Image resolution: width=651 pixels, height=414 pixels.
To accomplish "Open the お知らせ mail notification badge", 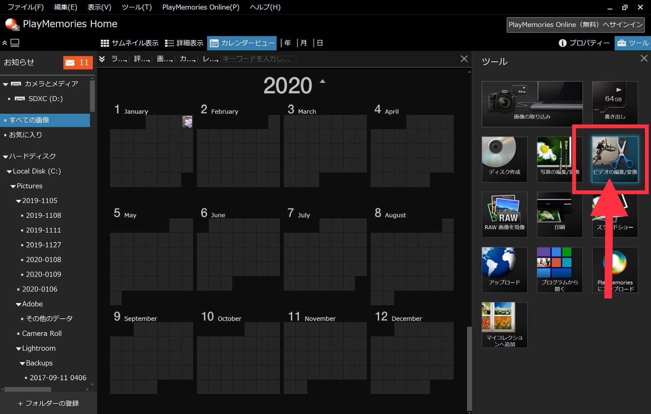I will [x=78, y=62].
